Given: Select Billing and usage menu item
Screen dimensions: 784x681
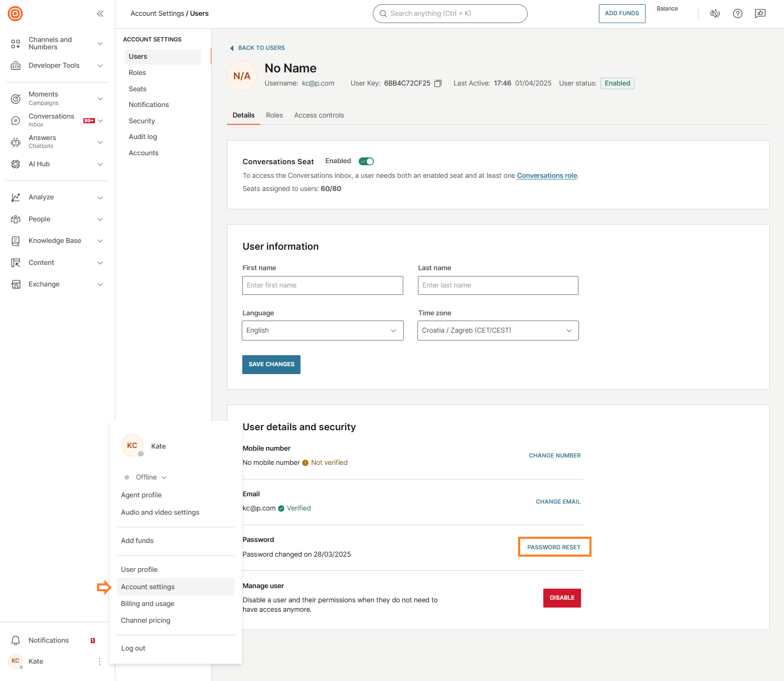Looking at the screenshot, I should pyautogui.click(x=147, y=604).
